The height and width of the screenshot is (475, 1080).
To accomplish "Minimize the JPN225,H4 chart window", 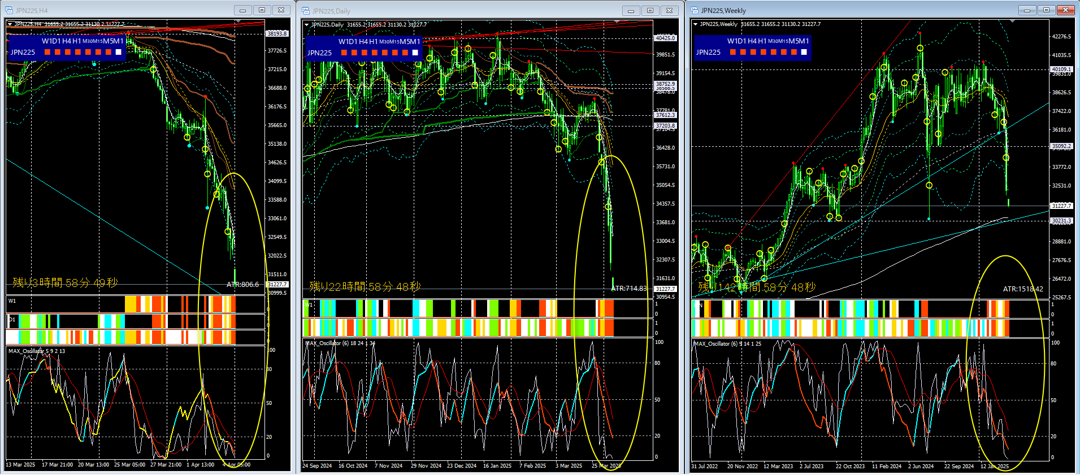I will [242, 10].
